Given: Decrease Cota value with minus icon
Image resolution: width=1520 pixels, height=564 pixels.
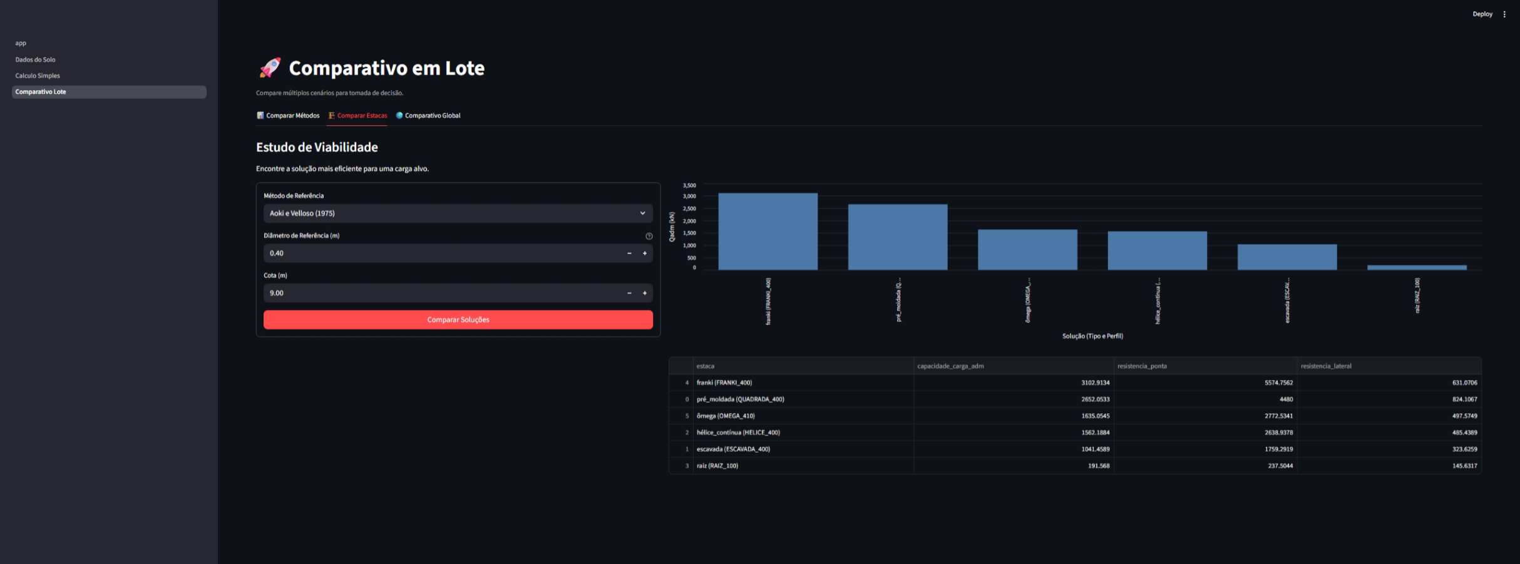Looking at the screenshot, I should click(x=629, y=293).
